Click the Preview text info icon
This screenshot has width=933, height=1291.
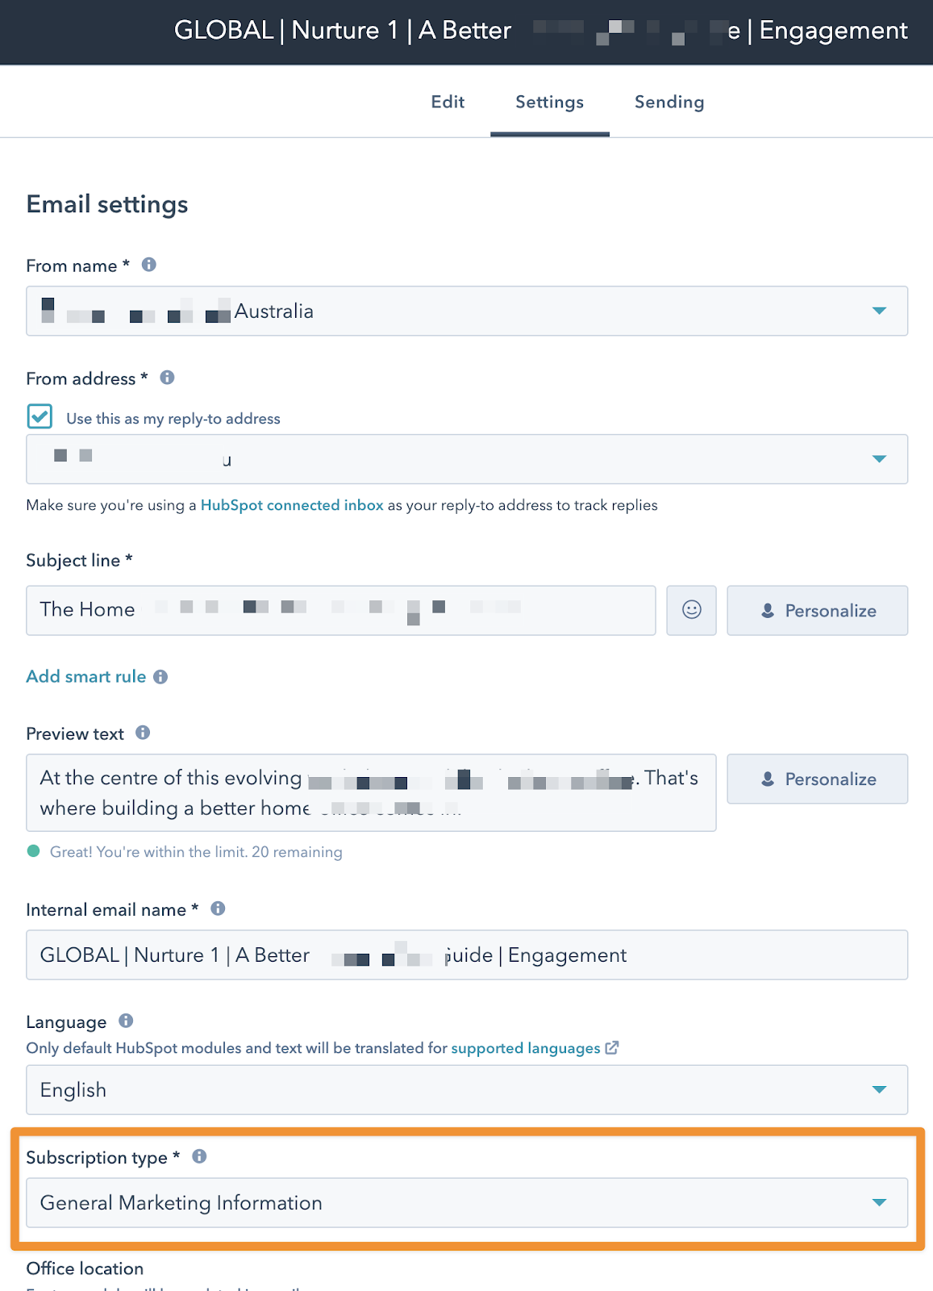(143, 733)
